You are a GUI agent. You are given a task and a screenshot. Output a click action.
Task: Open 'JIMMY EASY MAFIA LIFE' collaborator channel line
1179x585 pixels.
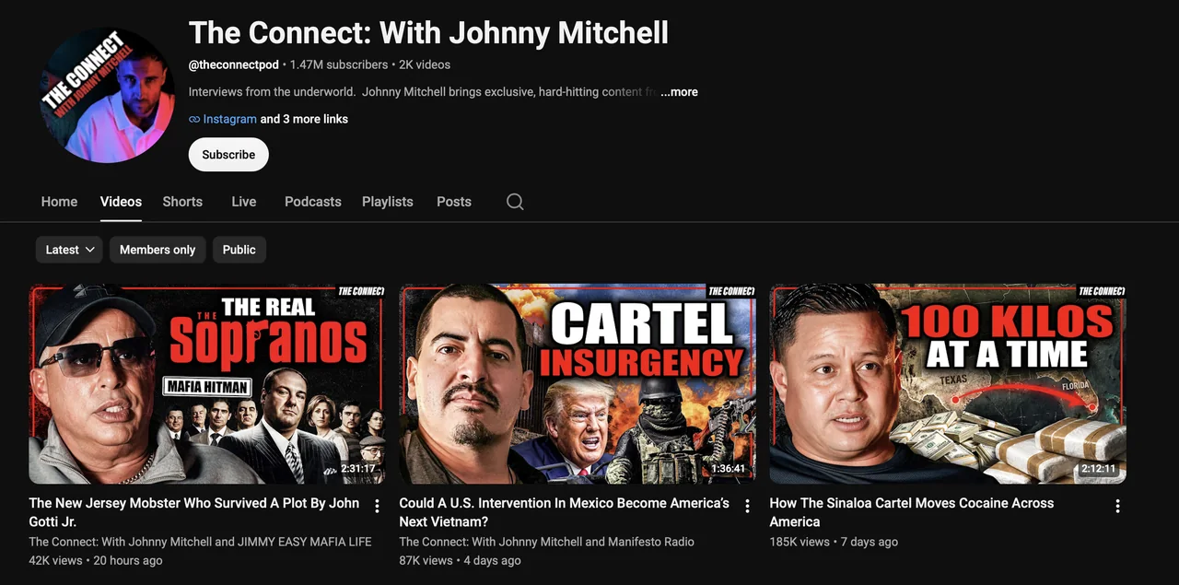[200, 542]
